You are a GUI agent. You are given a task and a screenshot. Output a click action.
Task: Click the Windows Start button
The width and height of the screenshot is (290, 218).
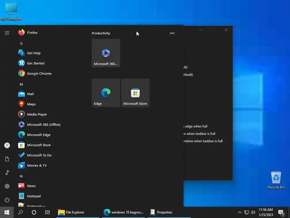point(7,212)
